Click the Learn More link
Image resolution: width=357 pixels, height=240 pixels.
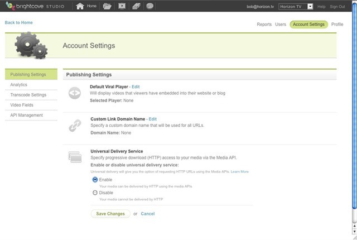click(240, 172)
